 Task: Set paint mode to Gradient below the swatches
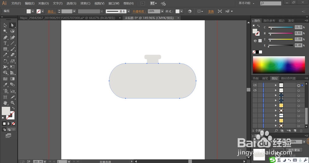[9, 124]
